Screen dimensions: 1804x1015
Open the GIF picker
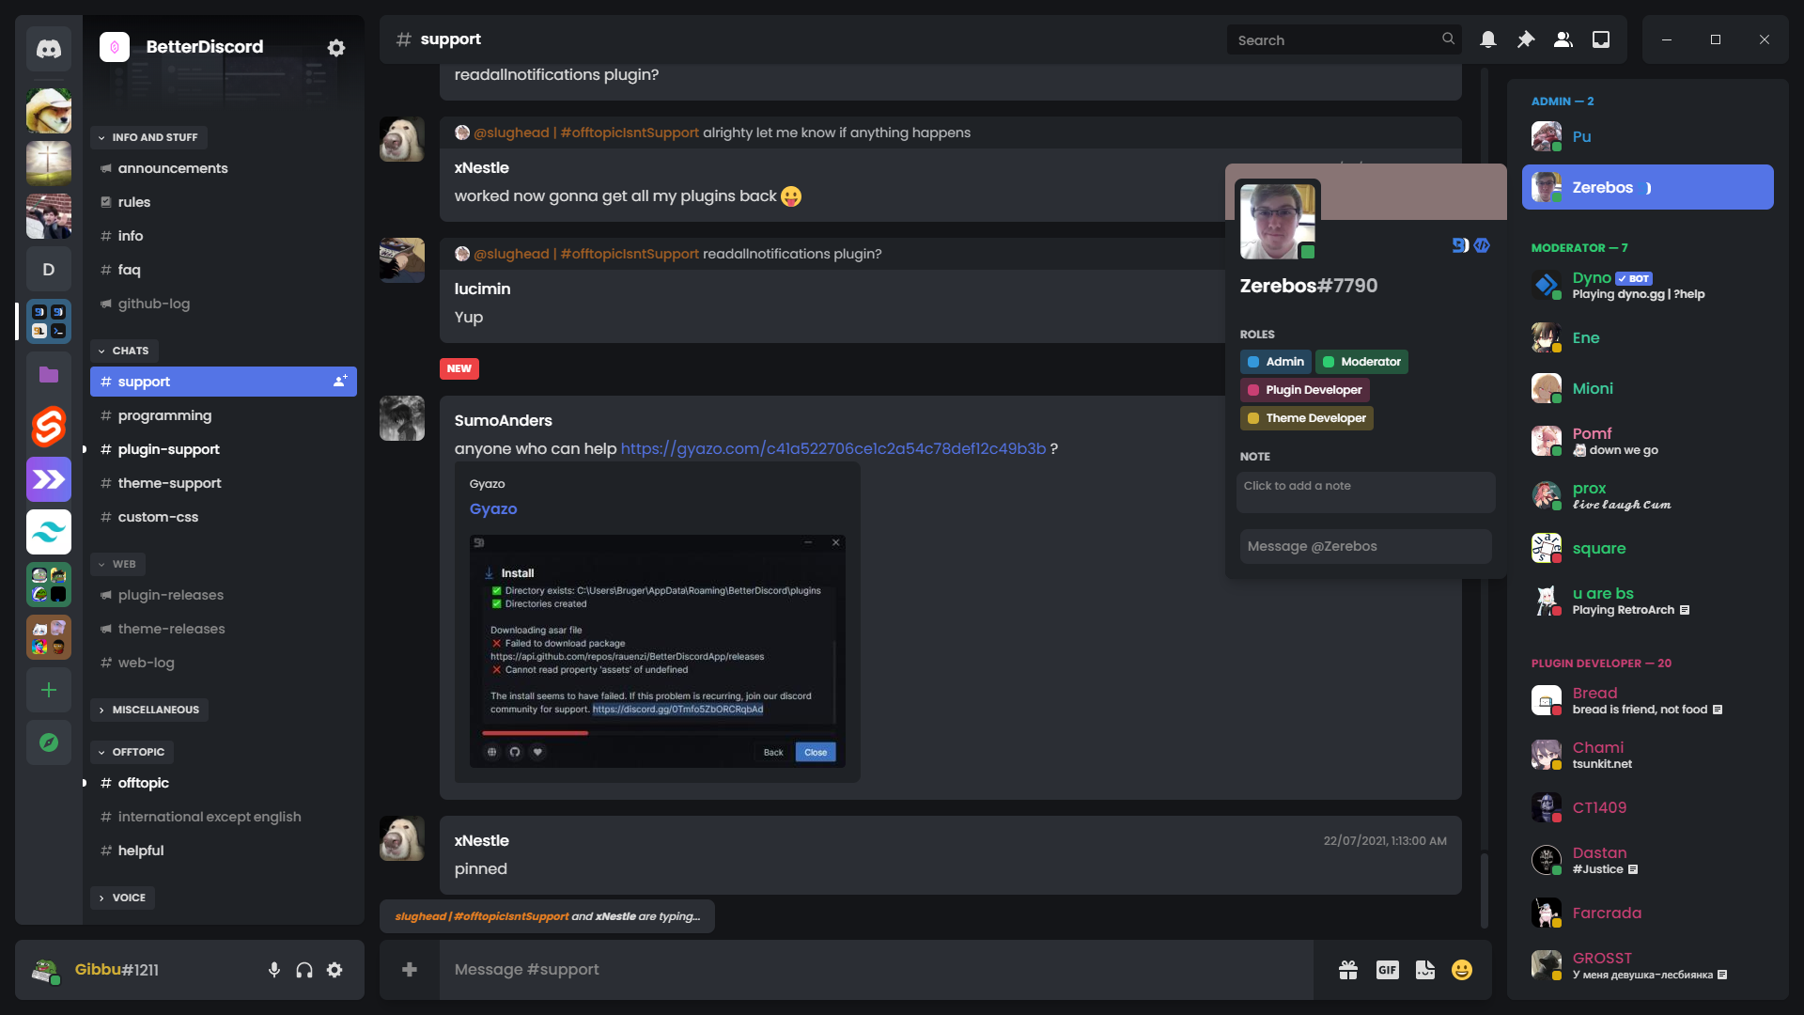tap(1388, 970)
